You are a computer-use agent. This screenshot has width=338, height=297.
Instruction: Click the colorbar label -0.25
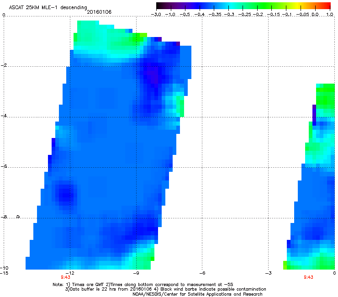245,15
